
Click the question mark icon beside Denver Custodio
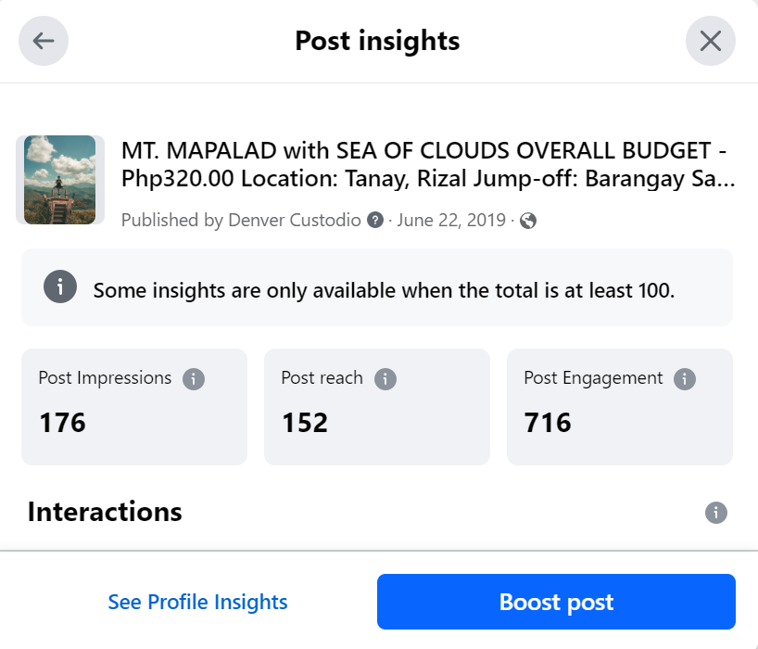375,221
